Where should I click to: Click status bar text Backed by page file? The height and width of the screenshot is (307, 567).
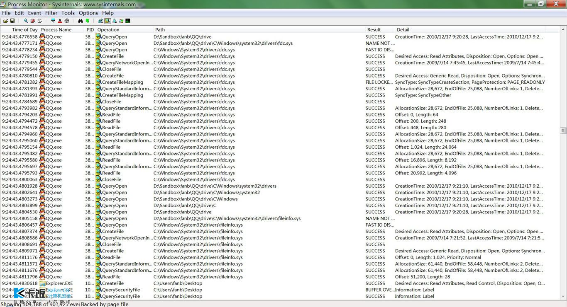105,304
